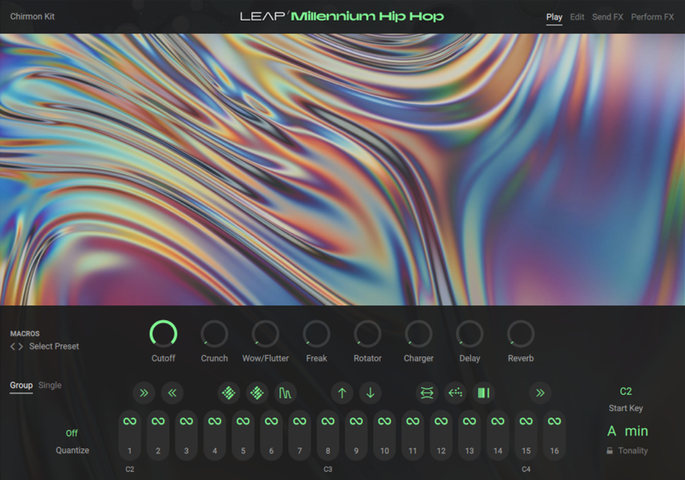Click the double left chevron icon above pad 2

point(172,393)
